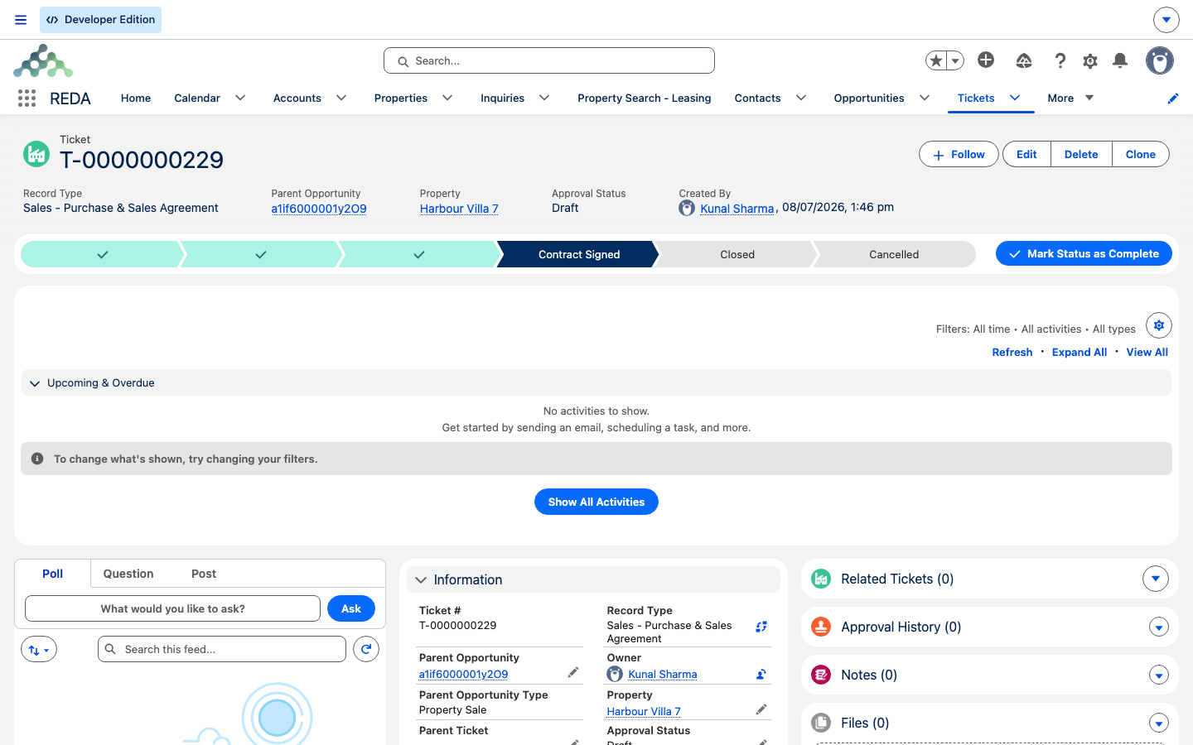1193x745 pixels.
Task: Click Show All Activities
Action: tap(596, 502)
